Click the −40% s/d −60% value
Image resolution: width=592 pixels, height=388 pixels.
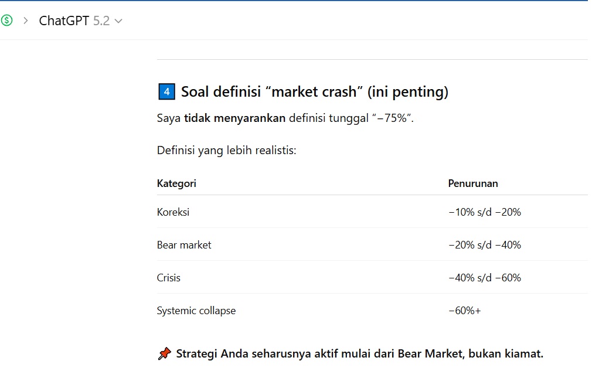484,278
